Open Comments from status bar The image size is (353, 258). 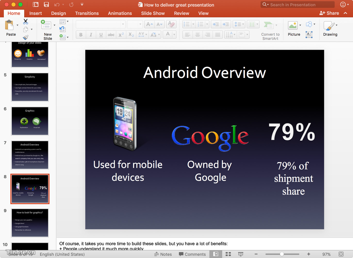click(x=192, y=254)
